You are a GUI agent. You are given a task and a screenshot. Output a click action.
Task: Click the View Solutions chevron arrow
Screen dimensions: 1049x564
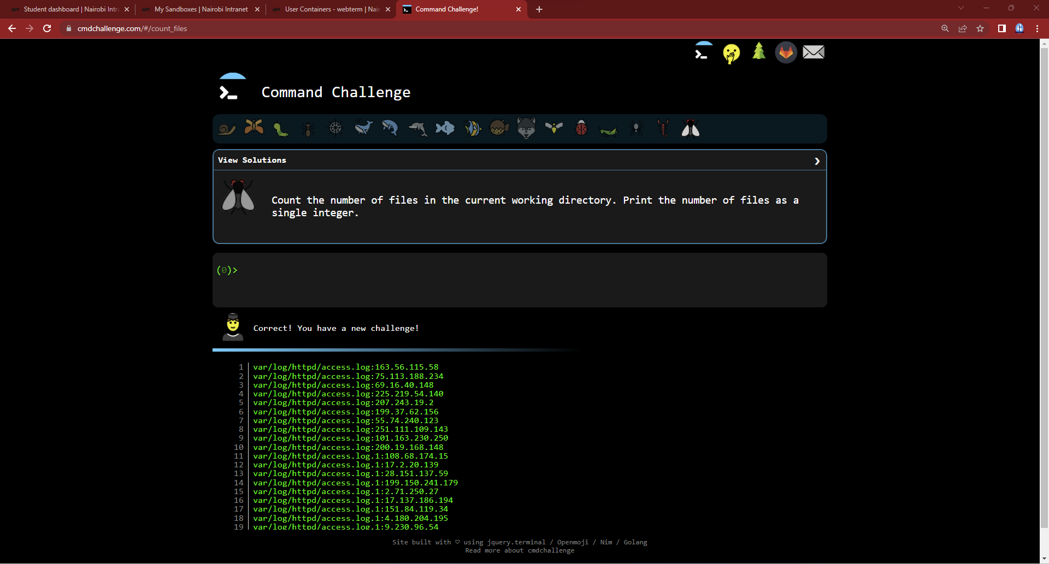coord(817,161)
